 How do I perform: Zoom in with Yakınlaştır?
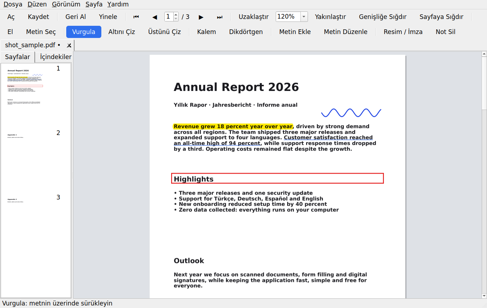point(331,17)
